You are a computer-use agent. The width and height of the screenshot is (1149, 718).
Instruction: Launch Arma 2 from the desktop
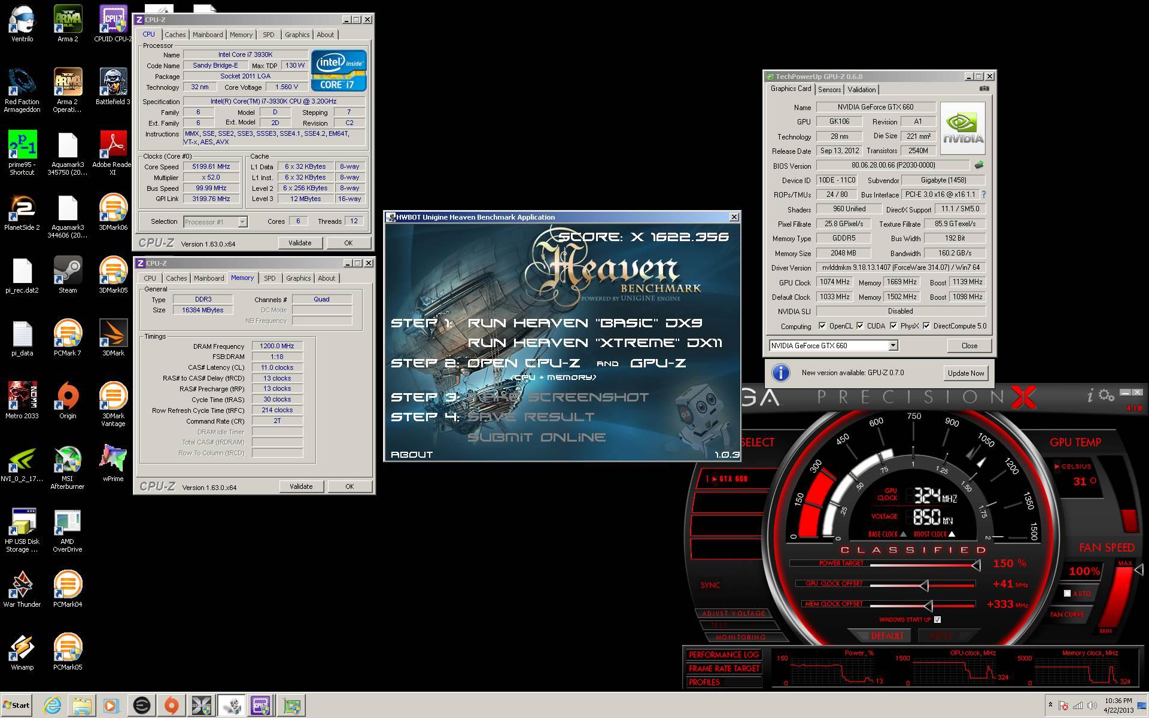pyautogui.click(x=68, y=24)
